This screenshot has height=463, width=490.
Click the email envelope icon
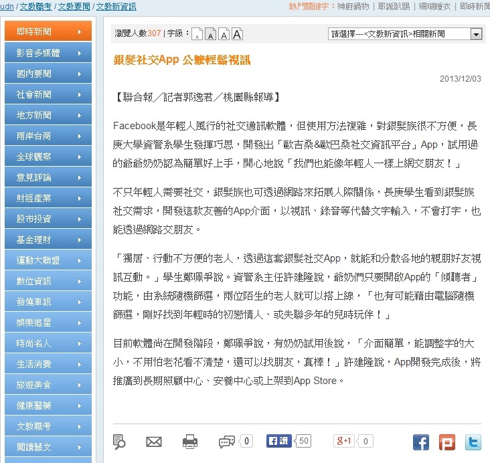coord(154,442)
